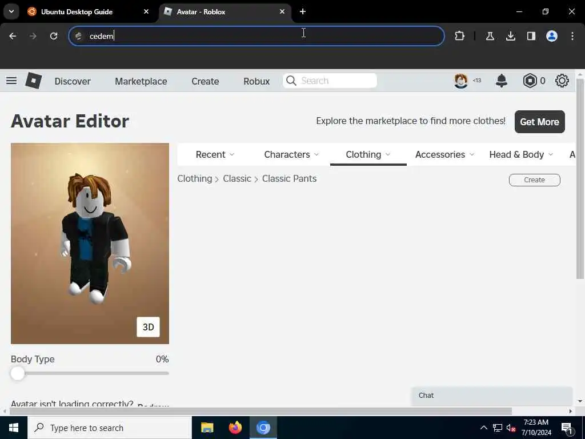The height and width of the screenshot is (439, 585).
Task: Open the Roblox hamburger menu
Action: pyautogui.click(x=11, y=81)
